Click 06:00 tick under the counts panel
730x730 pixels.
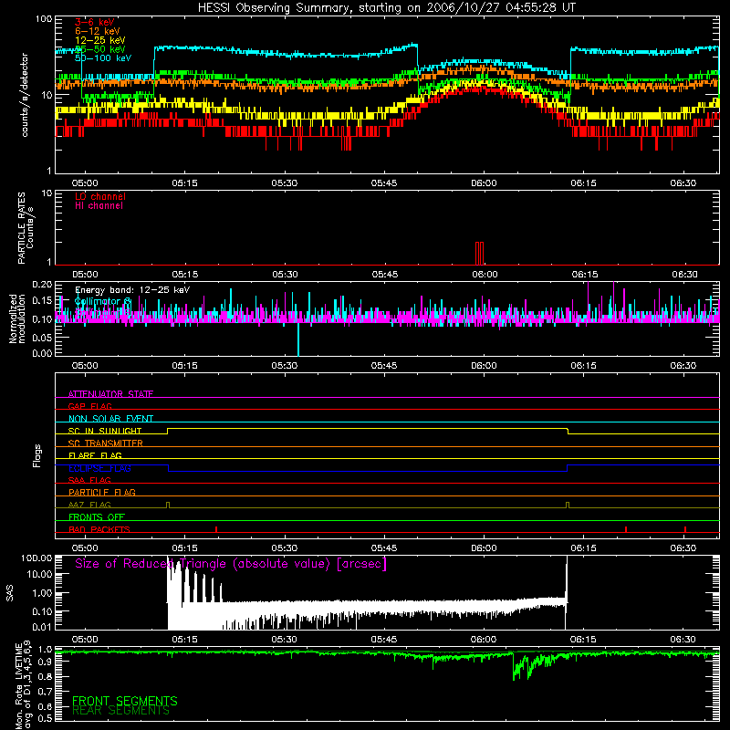[x=485, y=183]
